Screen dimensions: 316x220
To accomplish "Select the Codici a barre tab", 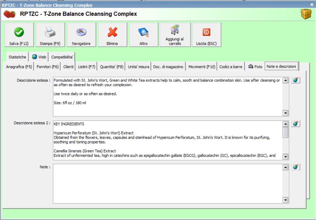I will 231,66.
